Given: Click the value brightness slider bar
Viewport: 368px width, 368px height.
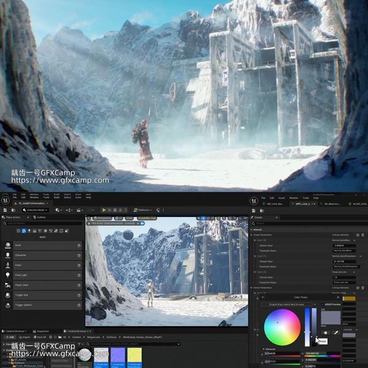Looking at the screenshot, I should 314,327.
